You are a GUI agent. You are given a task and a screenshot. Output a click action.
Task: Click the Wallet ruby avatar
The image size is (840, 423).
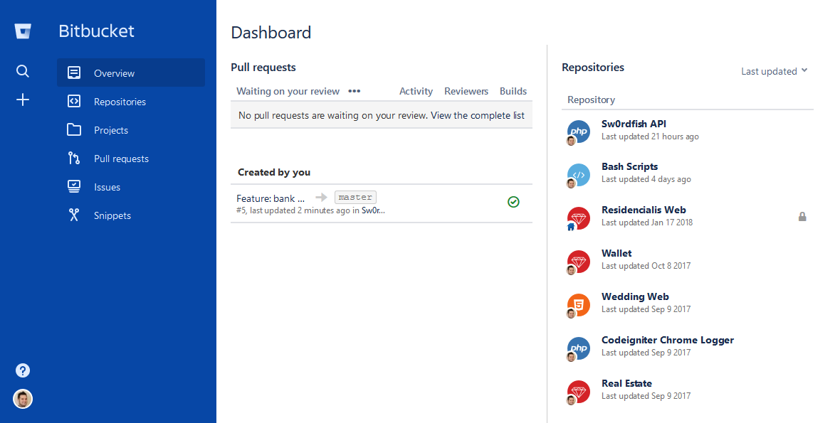[x=579, y=262]
